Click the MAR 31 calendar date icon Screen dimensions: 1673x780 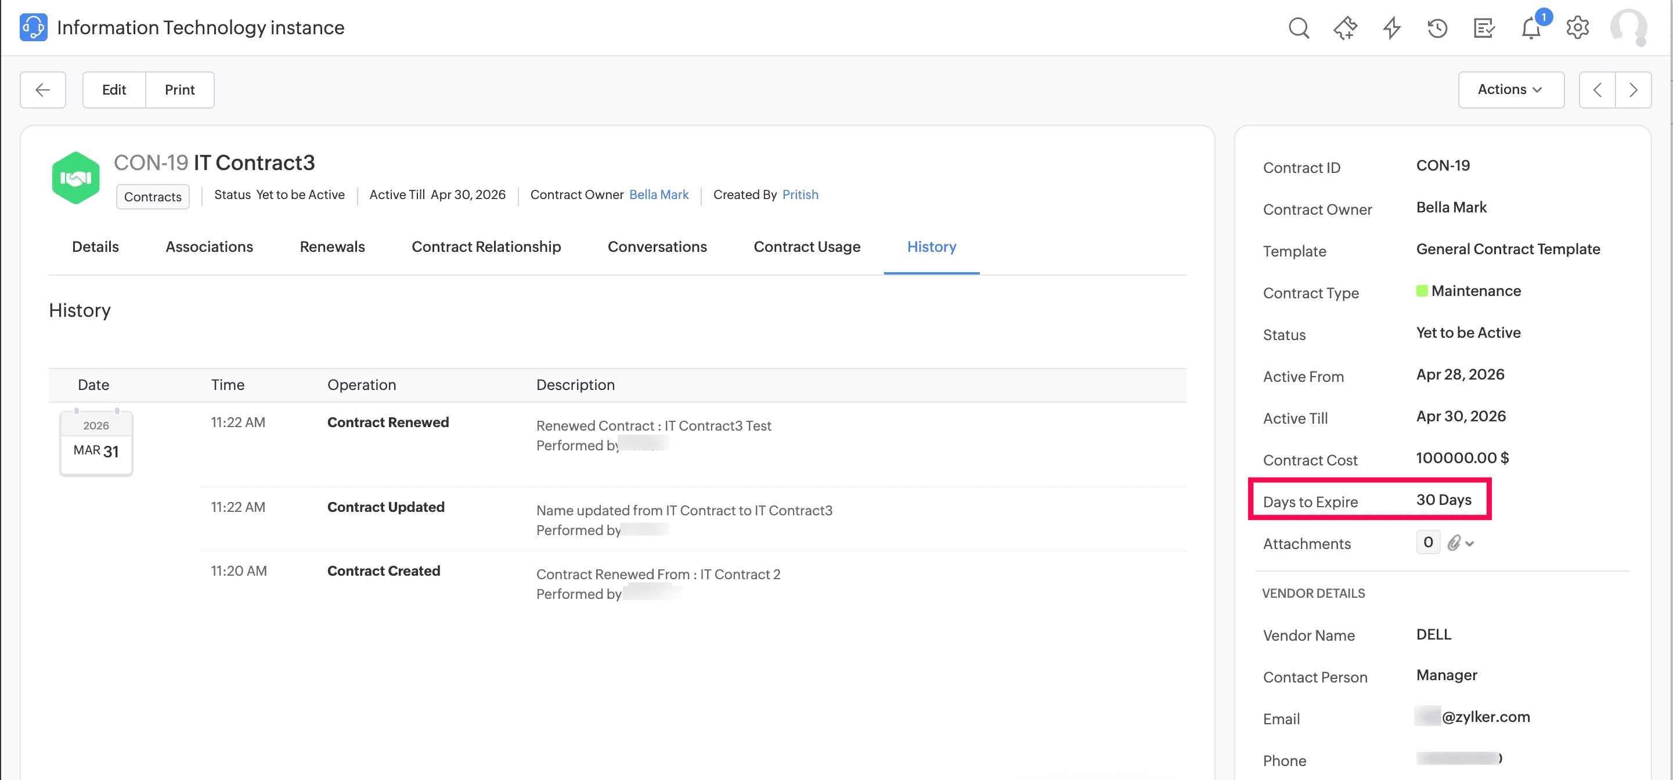pos(96,443)
